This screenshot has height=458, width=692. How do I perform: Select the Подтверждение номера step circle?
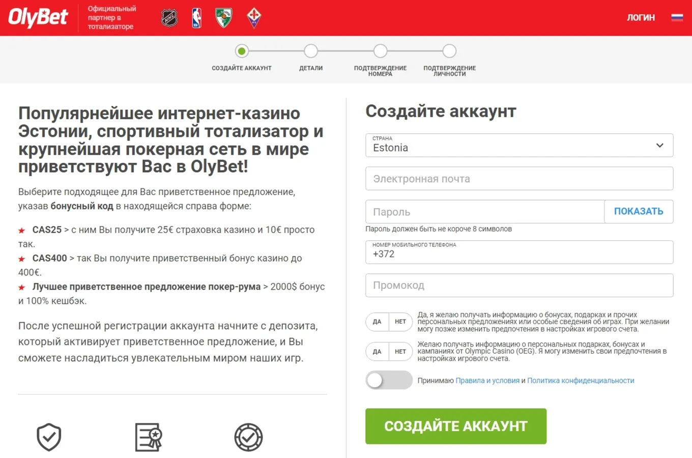(x=380, y=51)
